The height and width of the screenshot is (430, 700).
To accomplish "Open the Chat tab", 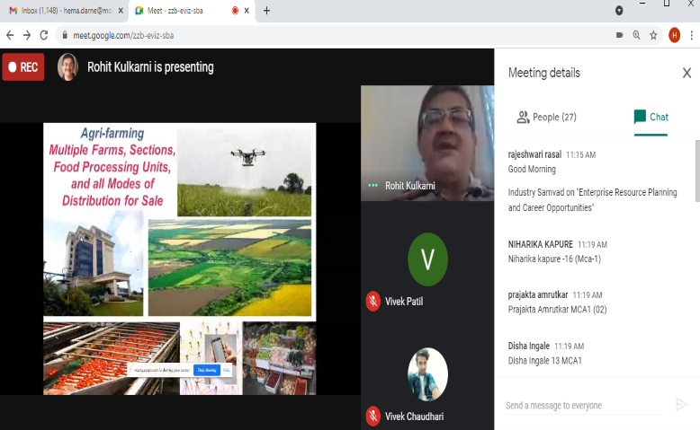I will [x=651, y=117].
